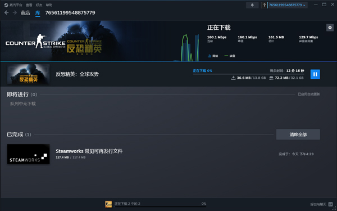Screen dimensions: 337x211
Task: Expand the account name dropdown
Action: [287, 5]
